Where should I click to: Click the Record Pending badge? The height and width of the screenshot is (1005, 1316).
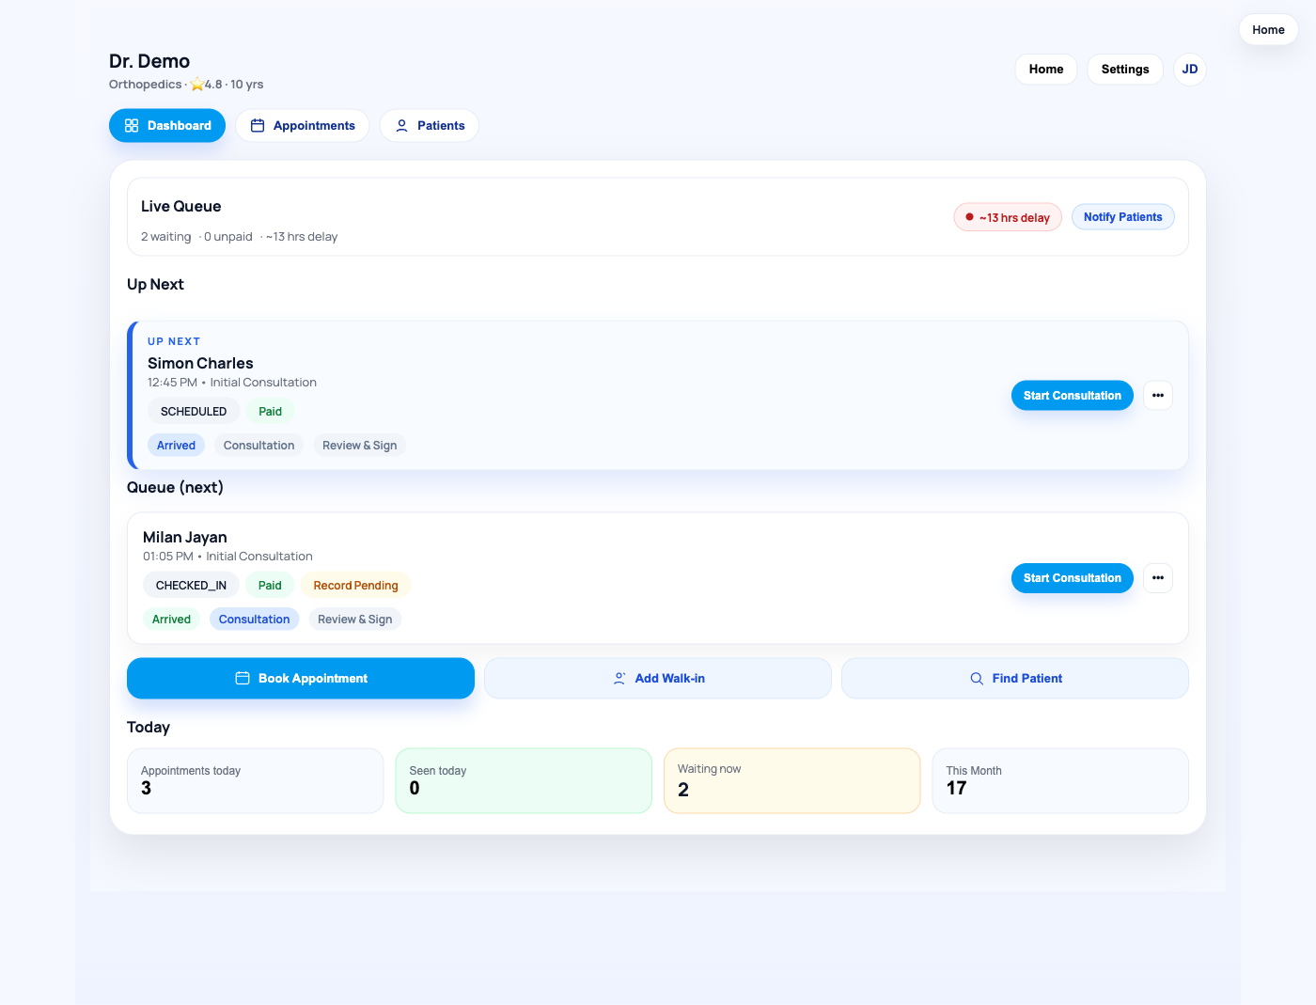coord(355,586)
